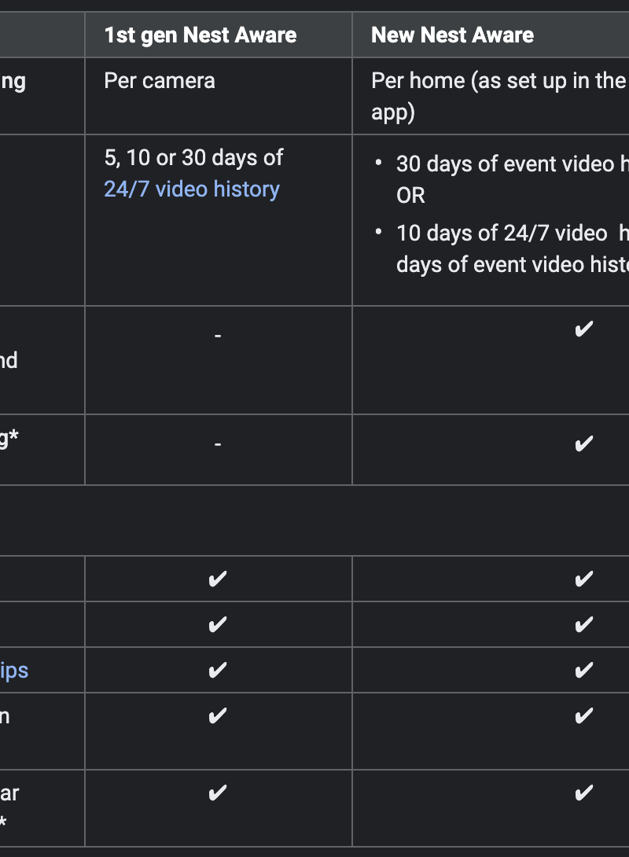
Task: Select the "New Nest Aware" column header
Action: [x=452, y=35]
